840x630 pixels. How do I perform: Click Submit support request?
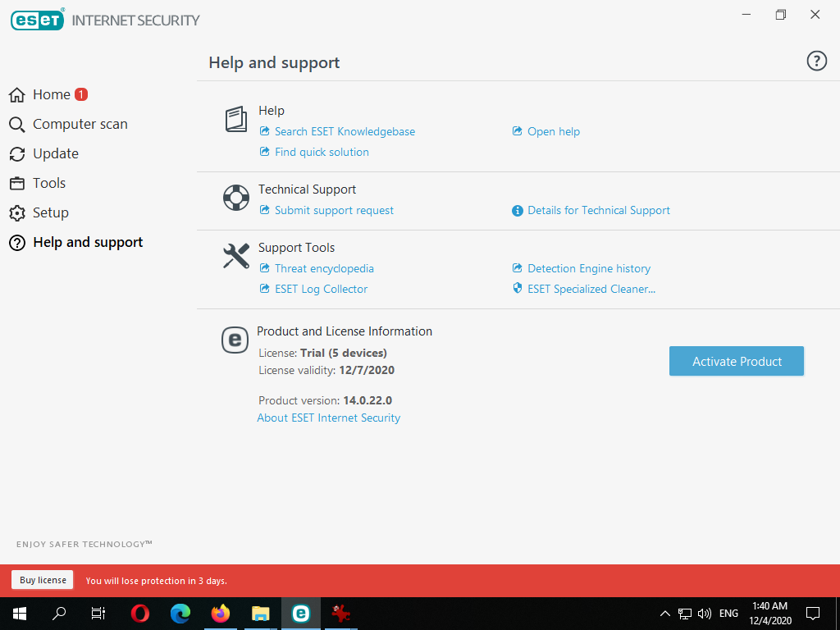point(326,210)
